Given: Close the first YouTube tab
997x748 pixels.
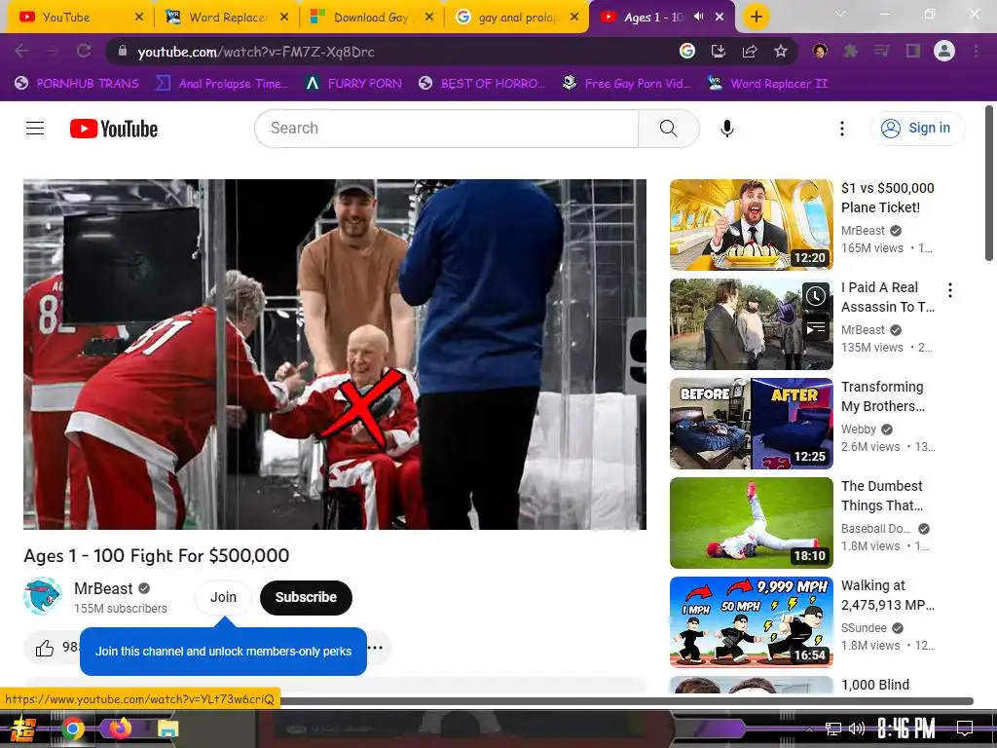Looking at the screenshot, I should 139,18.
